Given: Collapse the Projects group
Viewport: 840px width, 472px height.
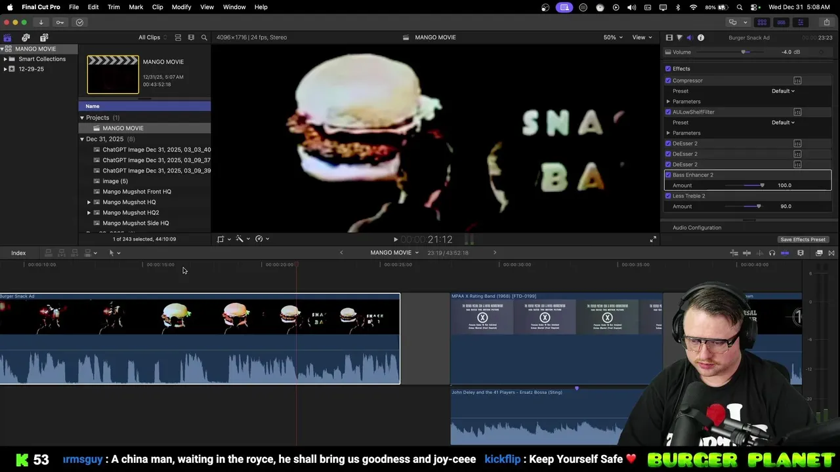Looking at the screenshot, I should [x=82, y=118].
